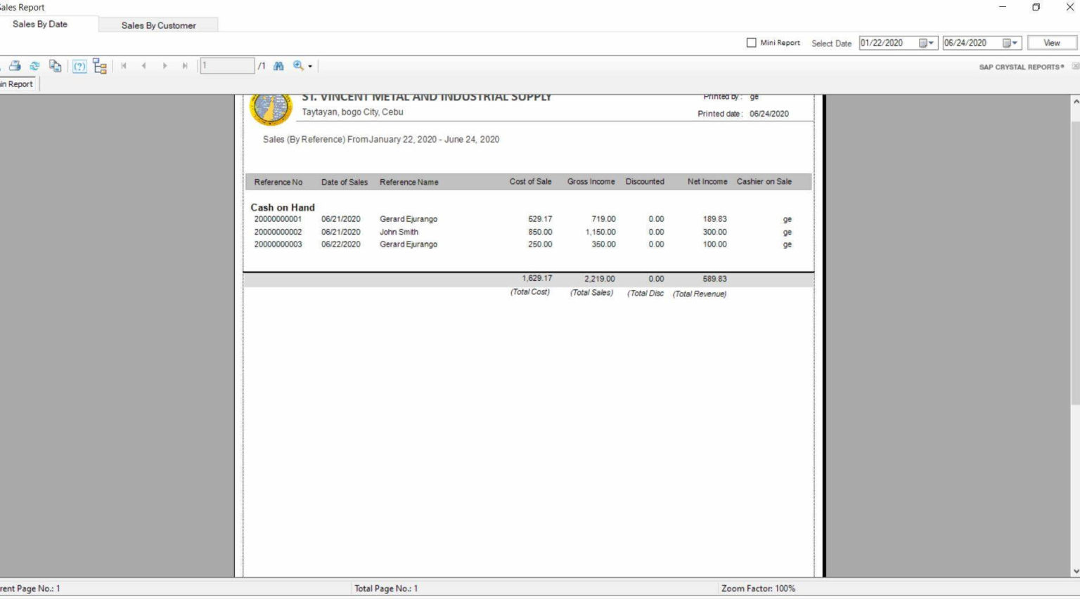1080x599 pixels.
Task: Go to the previous page
Action: pos(144,65)
